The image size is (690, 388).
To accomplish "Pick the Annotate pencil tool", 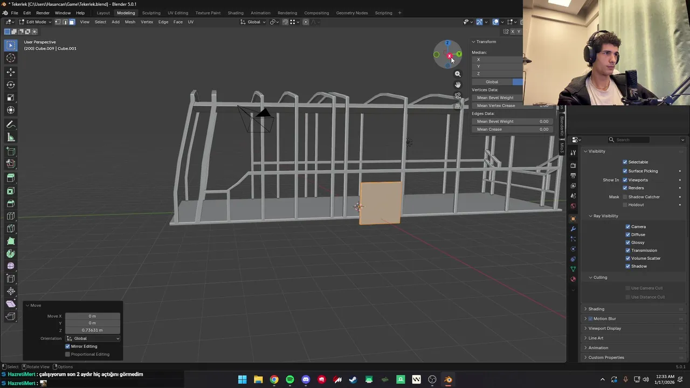I will pyautogui.click(x=11, y=124).
